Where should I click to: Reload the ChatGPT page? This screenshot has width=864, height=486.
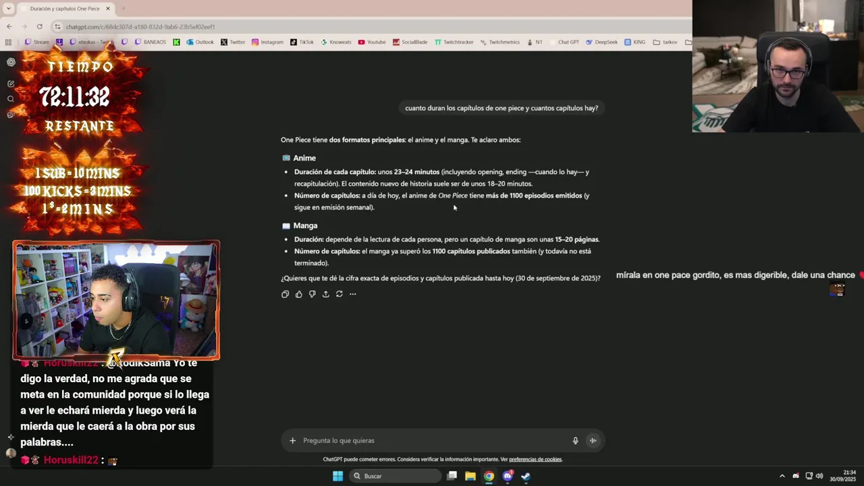click(x=40, y=26)
